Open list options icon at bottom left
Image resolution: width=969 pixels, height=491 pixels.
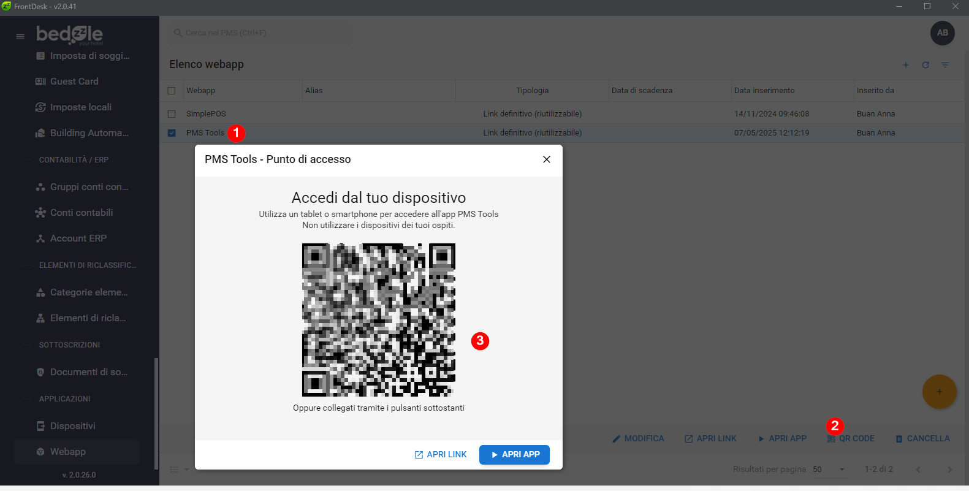click(x=178, y=470)
